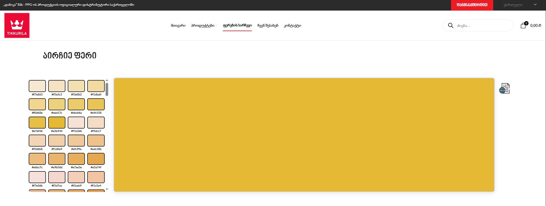Select the #f0d68e swatch
Screen dimensions: 546x206
coord(37,104)
